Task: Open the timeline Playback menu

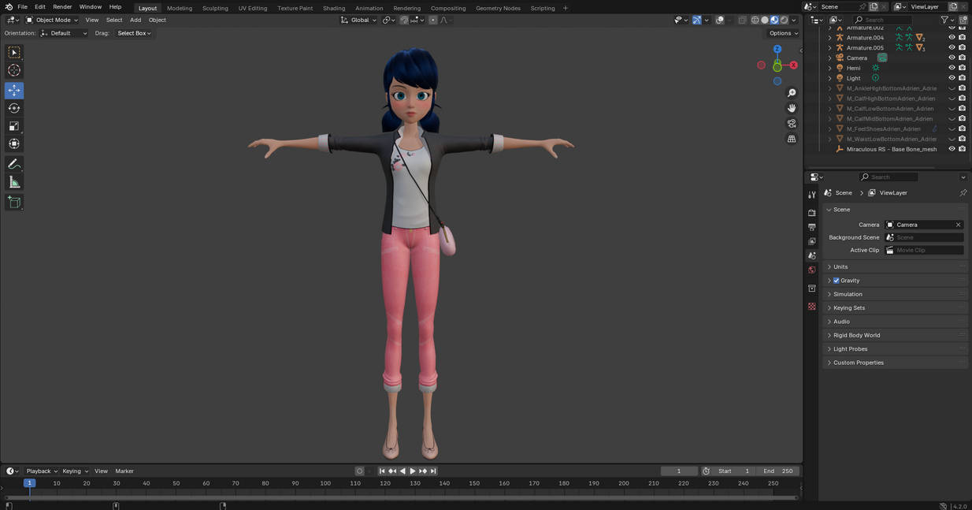Action: tap(42, 471)
